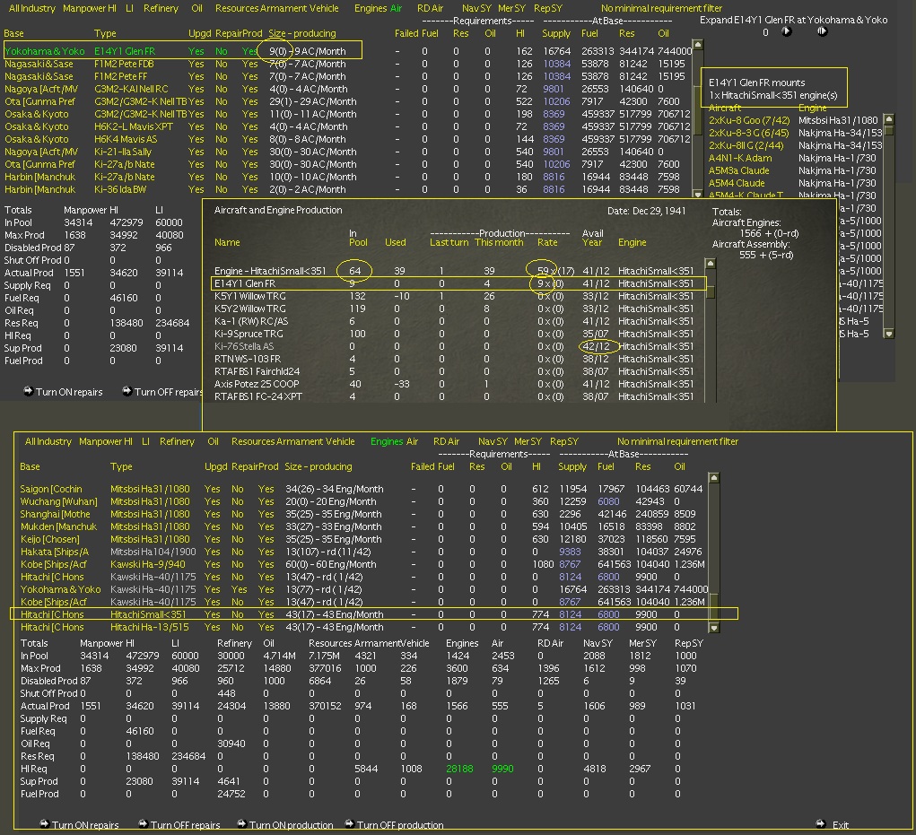The width and height of the screenshot is (916, 835).
Task: Click Hitachi Ha-13/515 factory row
Action: 363,627
